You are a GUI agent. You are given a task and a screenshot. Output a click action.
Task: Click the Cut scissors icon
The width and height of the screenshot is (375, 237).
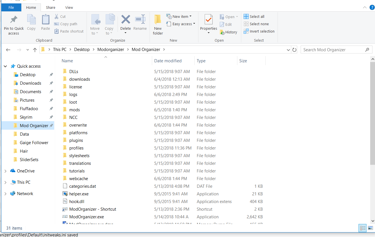tap(56, 16)
